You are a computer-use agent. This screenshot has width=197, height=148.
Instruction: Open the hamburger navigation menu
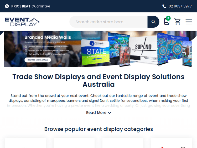pyautogui.click(x=189, y=22)
